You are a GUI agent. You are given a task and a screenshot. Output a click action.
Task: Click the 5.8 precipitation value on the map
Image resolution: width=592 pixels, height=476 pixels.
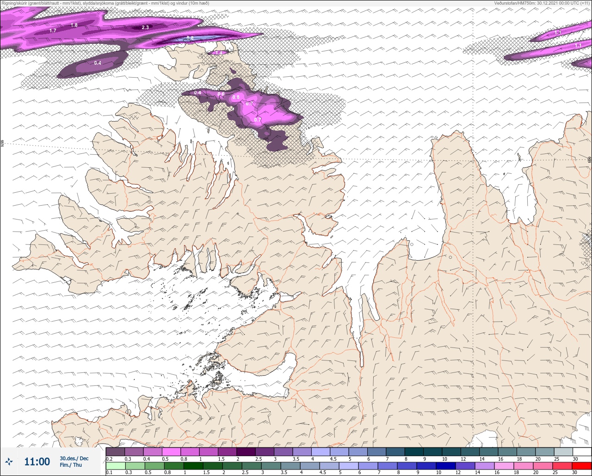[x=190, y=38]
